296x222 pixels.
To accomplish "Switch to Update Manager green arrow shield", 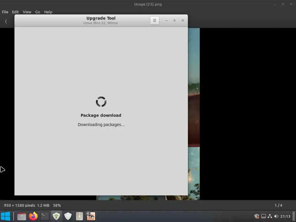I will click(56, 216).
